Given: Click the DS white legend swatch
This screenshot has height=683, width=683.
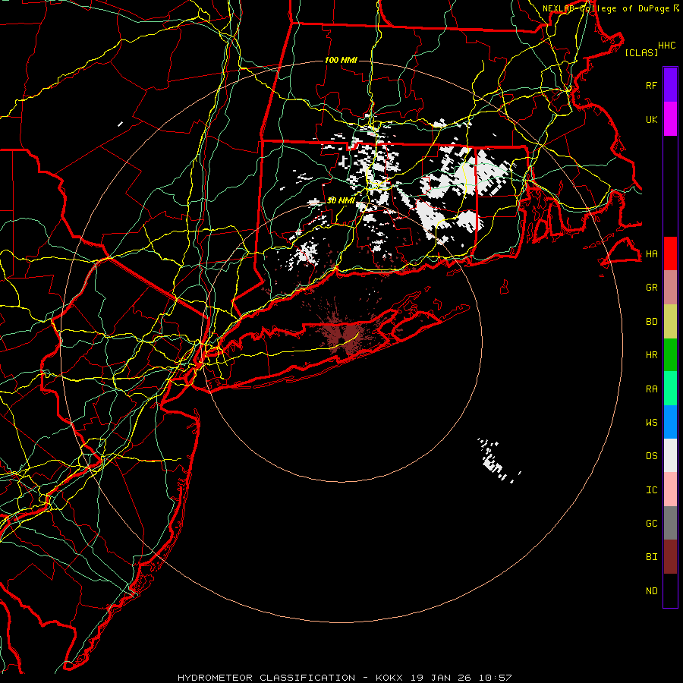Looking at the screenshot, I should click(x=670, y=455).
